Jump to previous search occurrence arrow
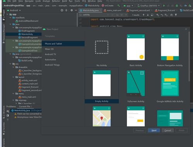This screenshot has width=193, height=147. [x=143, y=15]
